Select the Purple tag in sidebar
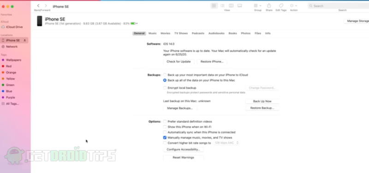The width and height of the screenshot is (369, 173). (10, 98)
